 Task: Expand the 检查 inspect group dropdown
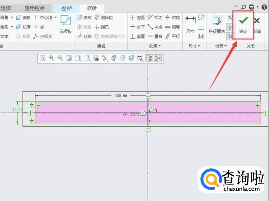click(x=221, y=46)
